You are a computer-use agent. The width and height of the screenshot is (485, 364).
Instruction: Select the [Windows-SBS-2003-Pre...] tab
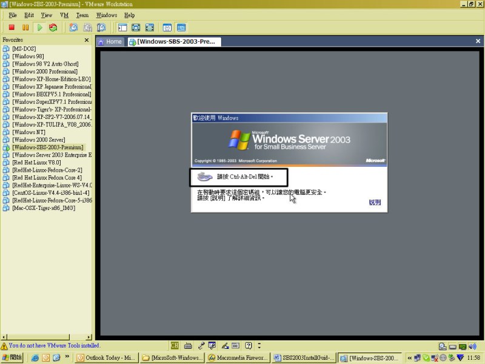174,42
